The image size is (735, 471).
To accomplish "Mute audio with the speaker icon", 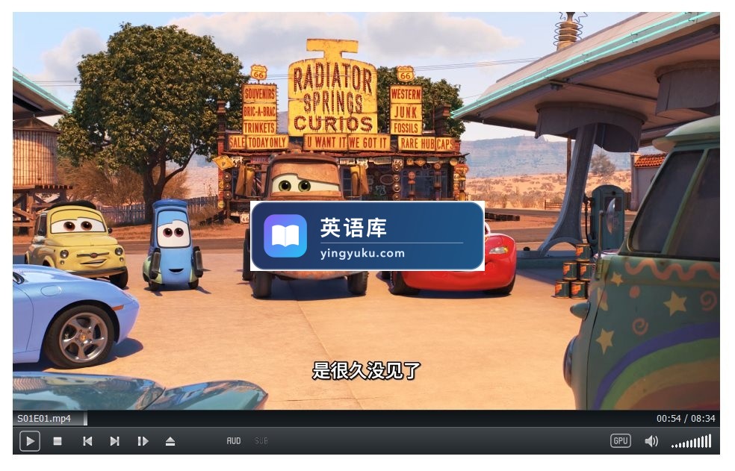I will [651, 441].
